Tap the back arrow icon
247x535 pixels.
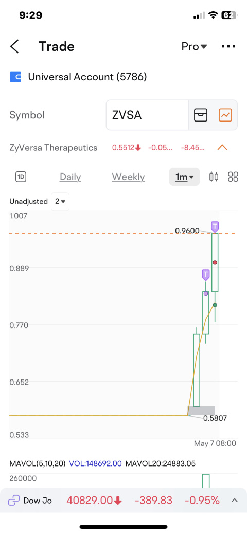coord(14,46)
